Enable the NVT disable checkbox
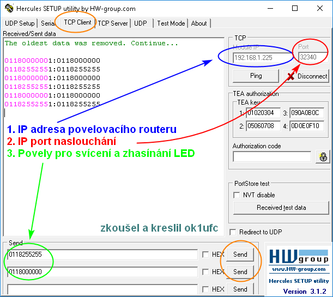The width and height of the screenshot is (333, 297). (237, 195)
